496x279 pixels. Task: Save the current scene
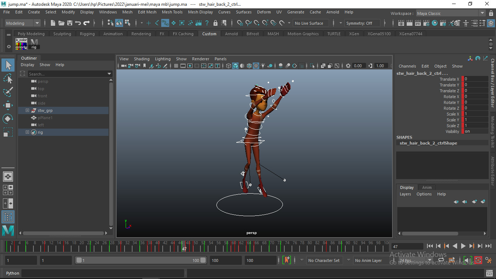point(69,23)
